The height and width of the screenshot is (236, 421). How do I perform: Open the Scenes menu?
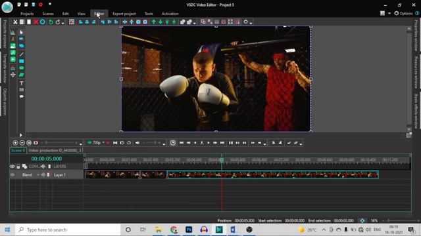(48, 14)
